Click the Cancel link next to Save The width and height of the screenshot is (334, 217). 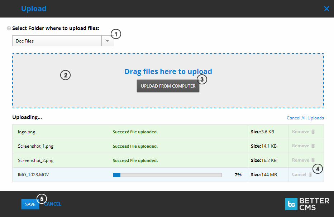coord(52,204)
